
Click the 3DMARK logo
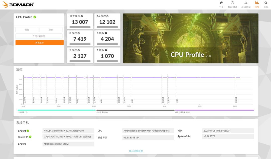click(x=18, y=5)
